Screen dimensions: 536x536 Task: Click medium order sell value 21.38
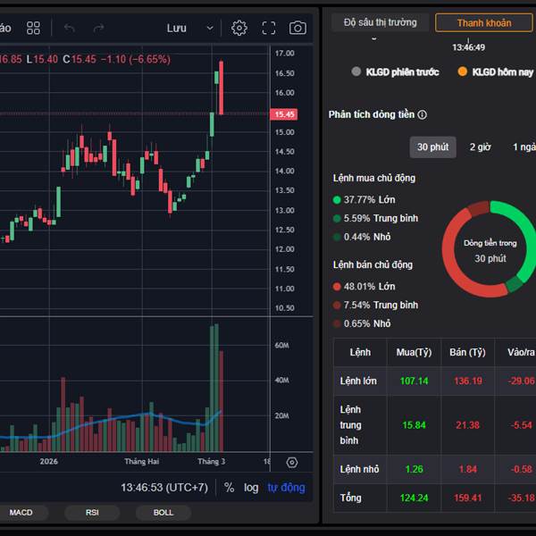point(467,425)
